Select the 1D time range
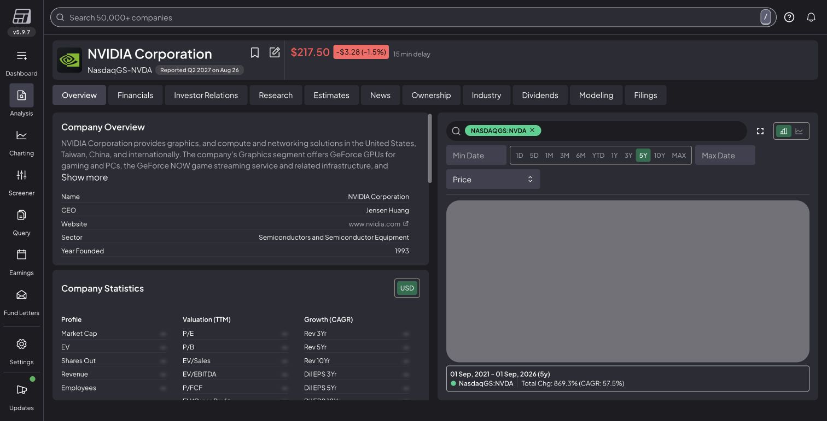 (520, 156)
